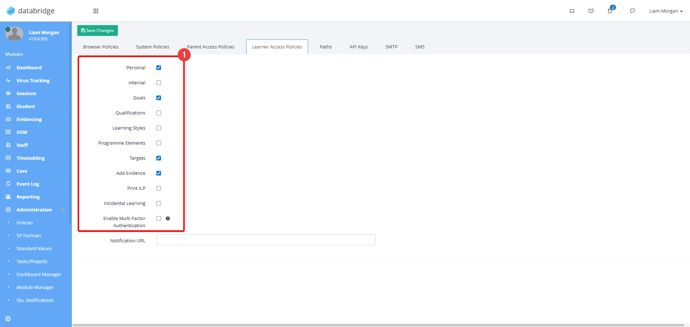The height and width of the screenshot is (327, 690).
Task: Click the Dashboard chart icon in sidebar
Action: click(x=8, y=67)
